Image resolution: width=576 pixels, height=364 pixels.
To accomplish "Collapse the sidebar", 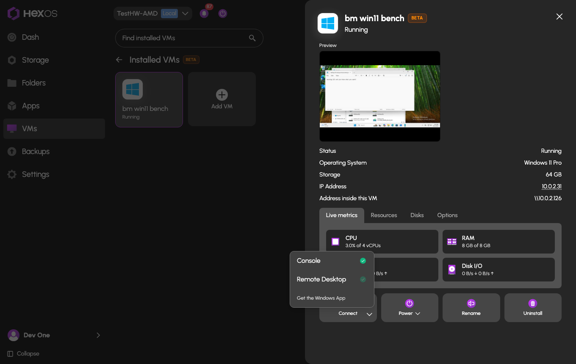I will [24, 354].
